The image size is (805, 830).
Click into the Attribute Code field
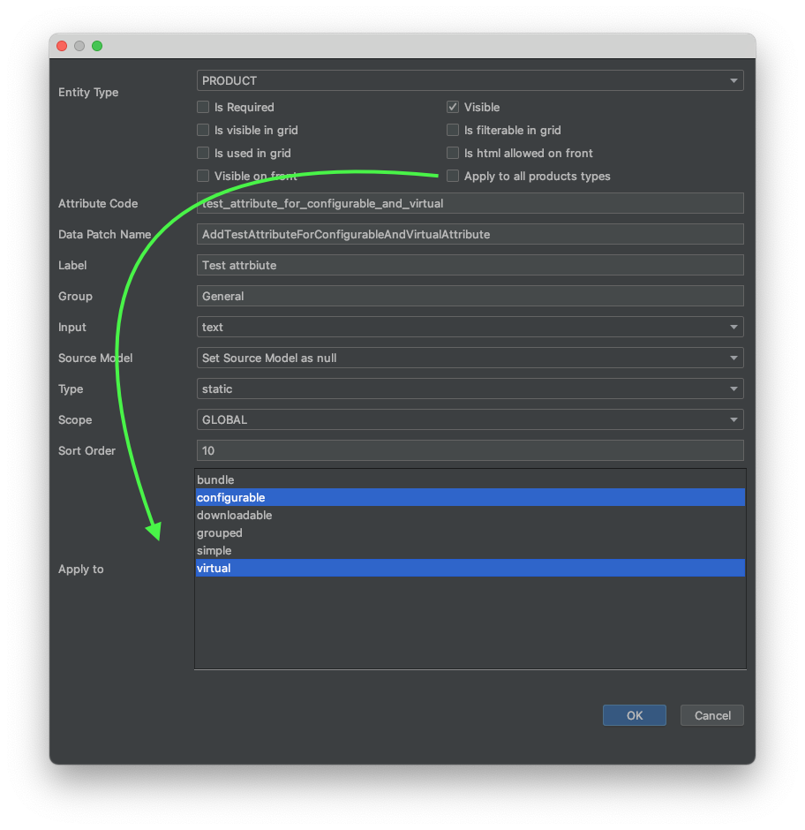pos(470,203)
